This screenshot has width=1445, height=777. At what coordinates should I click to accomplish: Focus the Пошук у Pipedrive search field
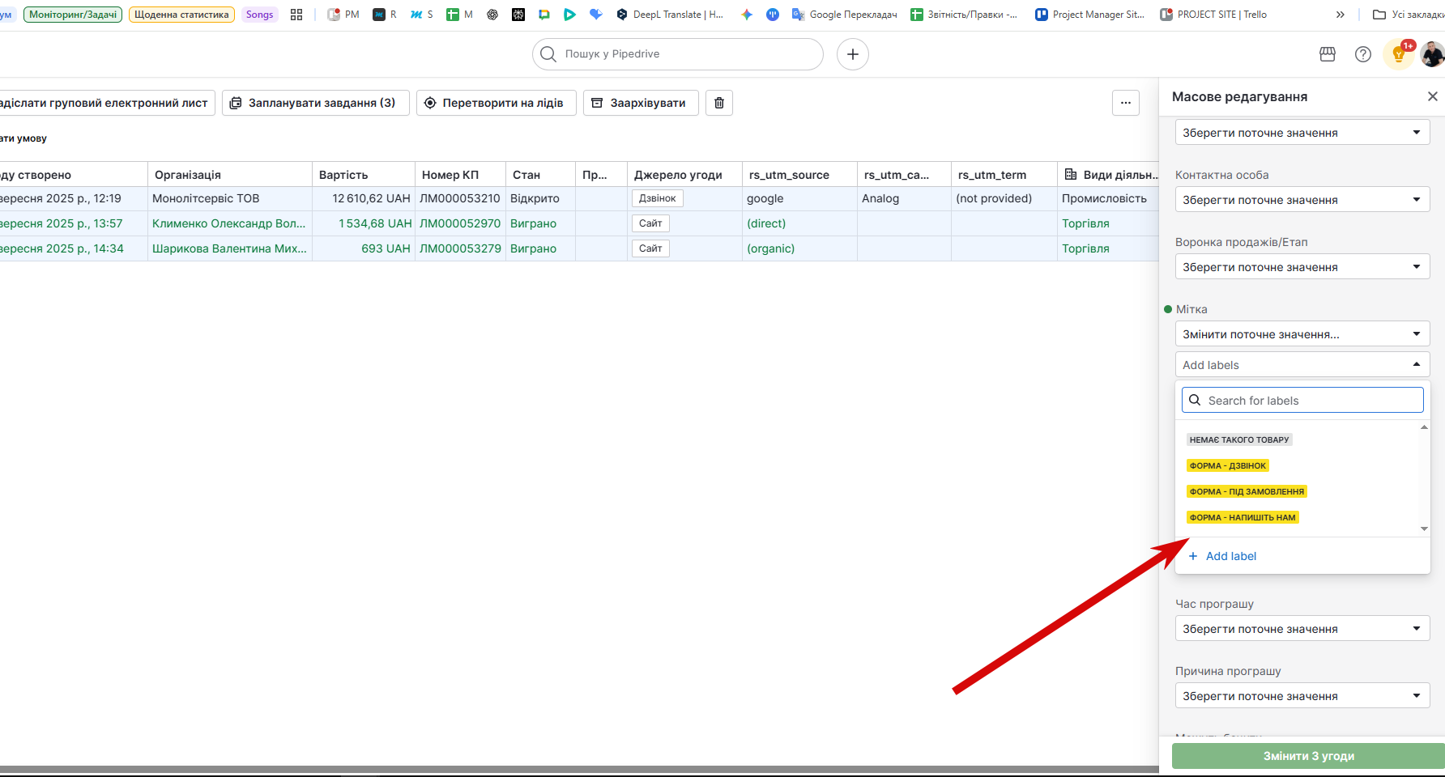(x=678, y=54)
